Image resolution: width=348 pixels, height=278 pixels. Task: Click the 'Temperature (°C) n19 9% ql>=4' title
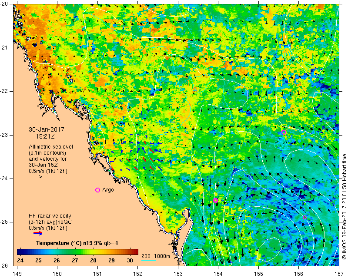pyautogui.click(x=77, y=243)
